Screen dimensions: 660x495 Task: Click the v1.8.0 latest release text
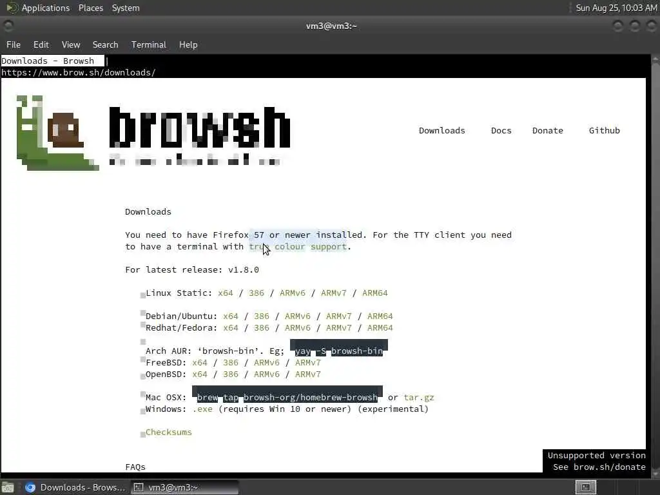tap(243, 270)
